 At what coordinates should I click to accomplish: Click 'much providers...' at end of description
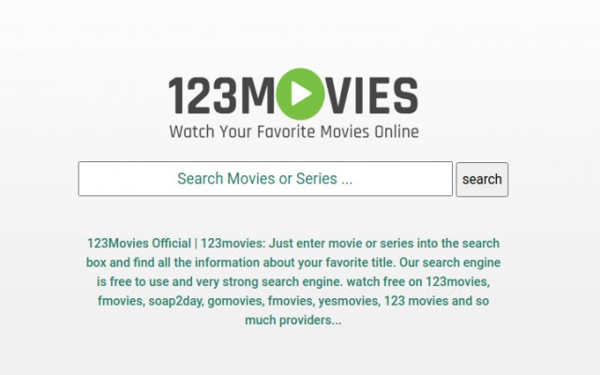(x=293, y=320)
